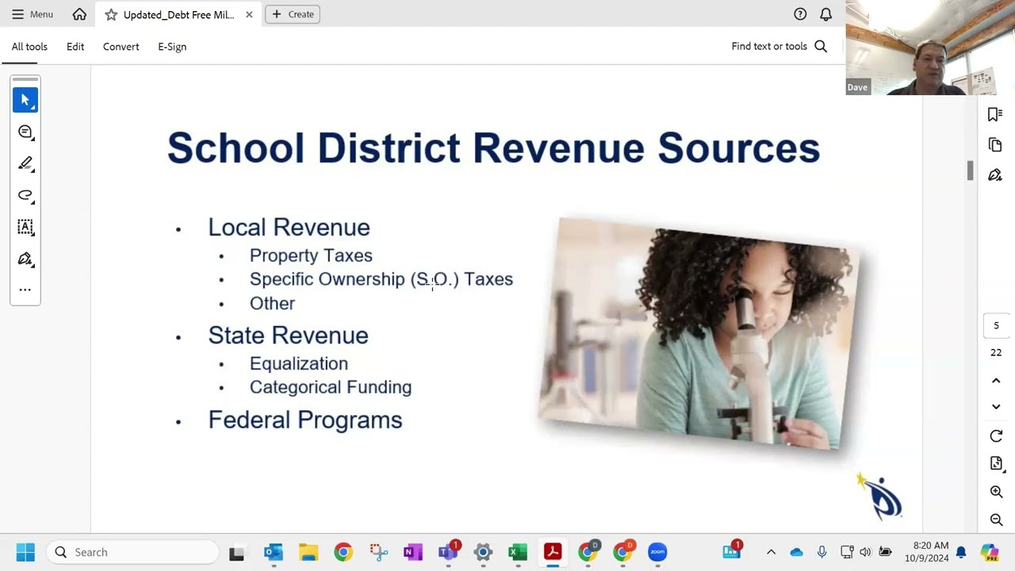Open the Windows Start menu
This screenshot has height=571, width=1015.
tap(25, 552)
